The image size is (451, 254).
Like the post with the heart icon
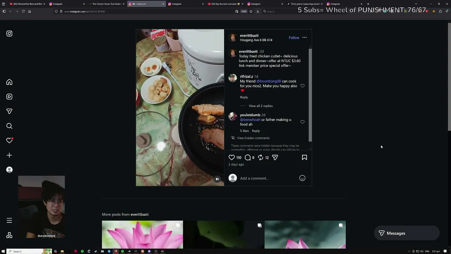[231, 158]
